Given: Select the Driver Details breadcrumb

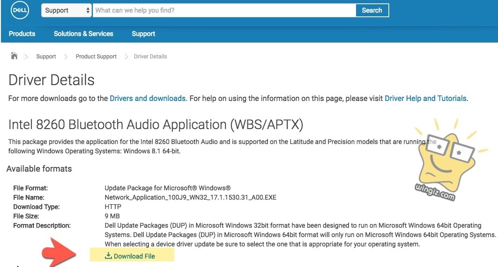Looking at the screenshot, I should pyautogui.click(x=150, y=57).
